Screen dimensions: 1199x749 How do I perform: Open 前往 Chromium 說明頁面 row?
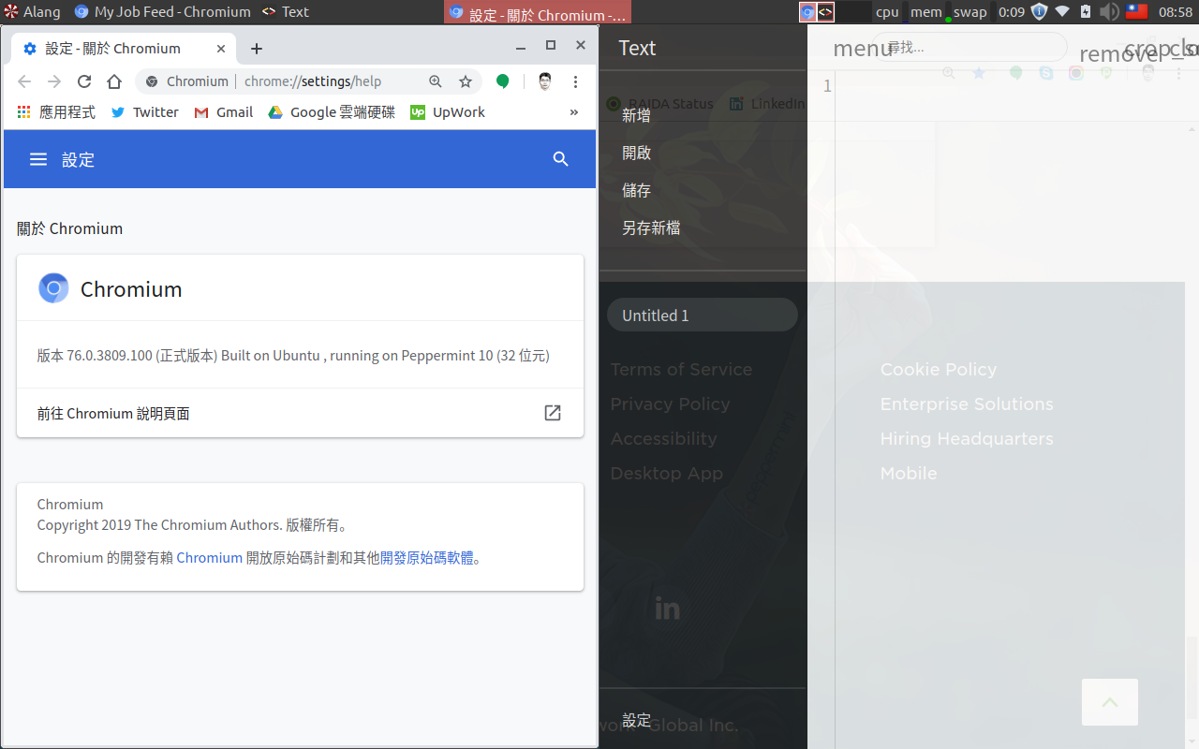tap(300, 413)
